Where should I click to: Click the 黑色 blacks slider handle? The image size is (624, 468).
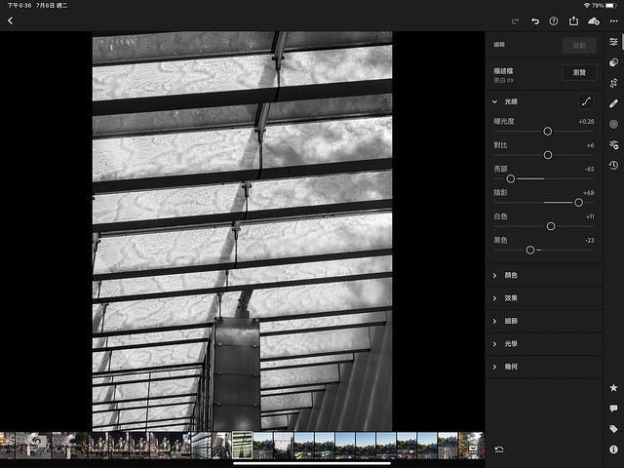point(530,250)
